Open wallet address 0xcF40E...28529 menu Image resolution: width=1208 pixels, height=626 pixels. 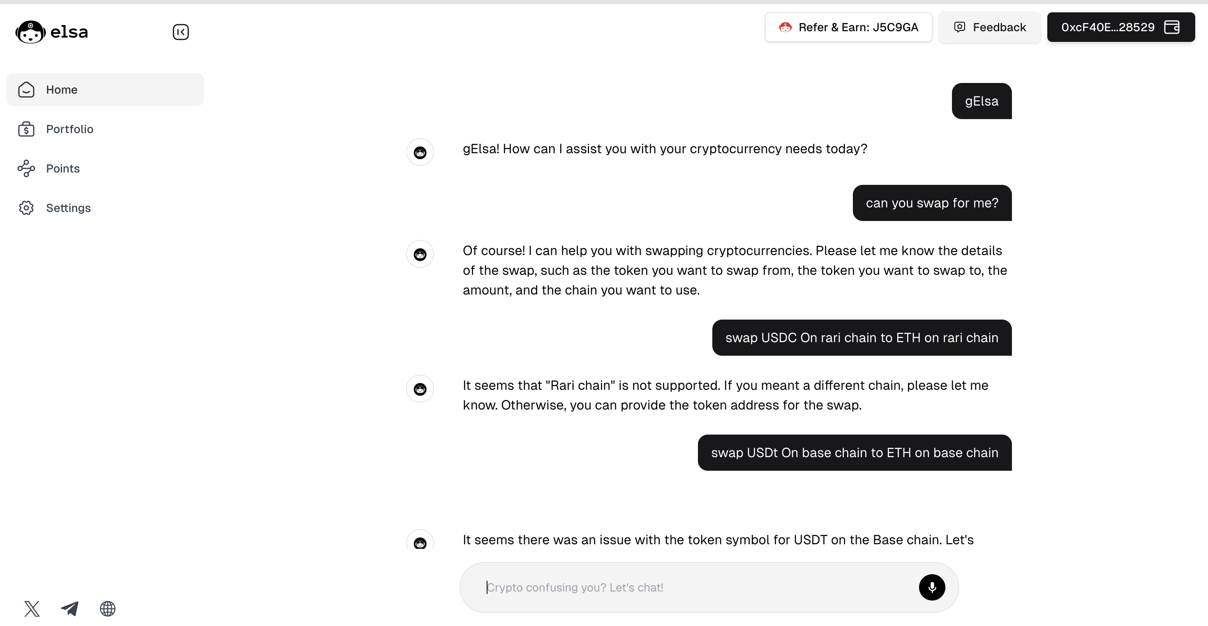click(x=1121, y=27)
